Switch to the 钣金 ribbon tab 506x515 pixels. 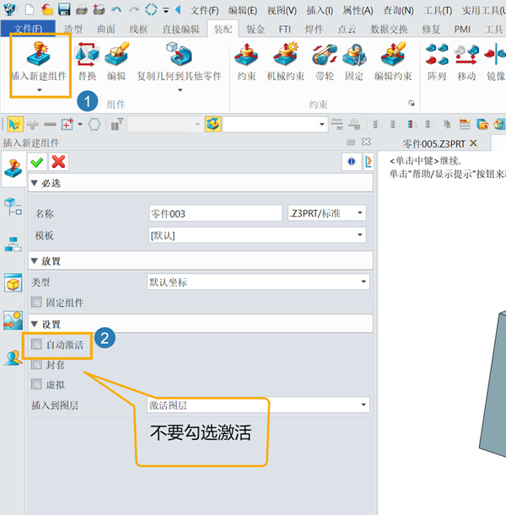(256, 30)
